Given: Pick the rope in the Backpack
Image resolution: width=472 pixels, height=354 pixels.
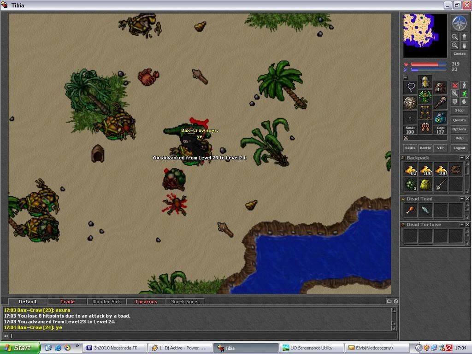Looking at the screenshot, I should (x=455, y=170).
